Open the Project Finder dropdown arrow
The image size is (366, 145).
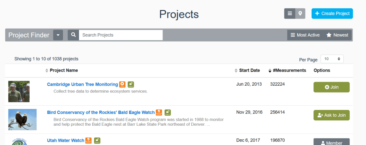point(58,35)
